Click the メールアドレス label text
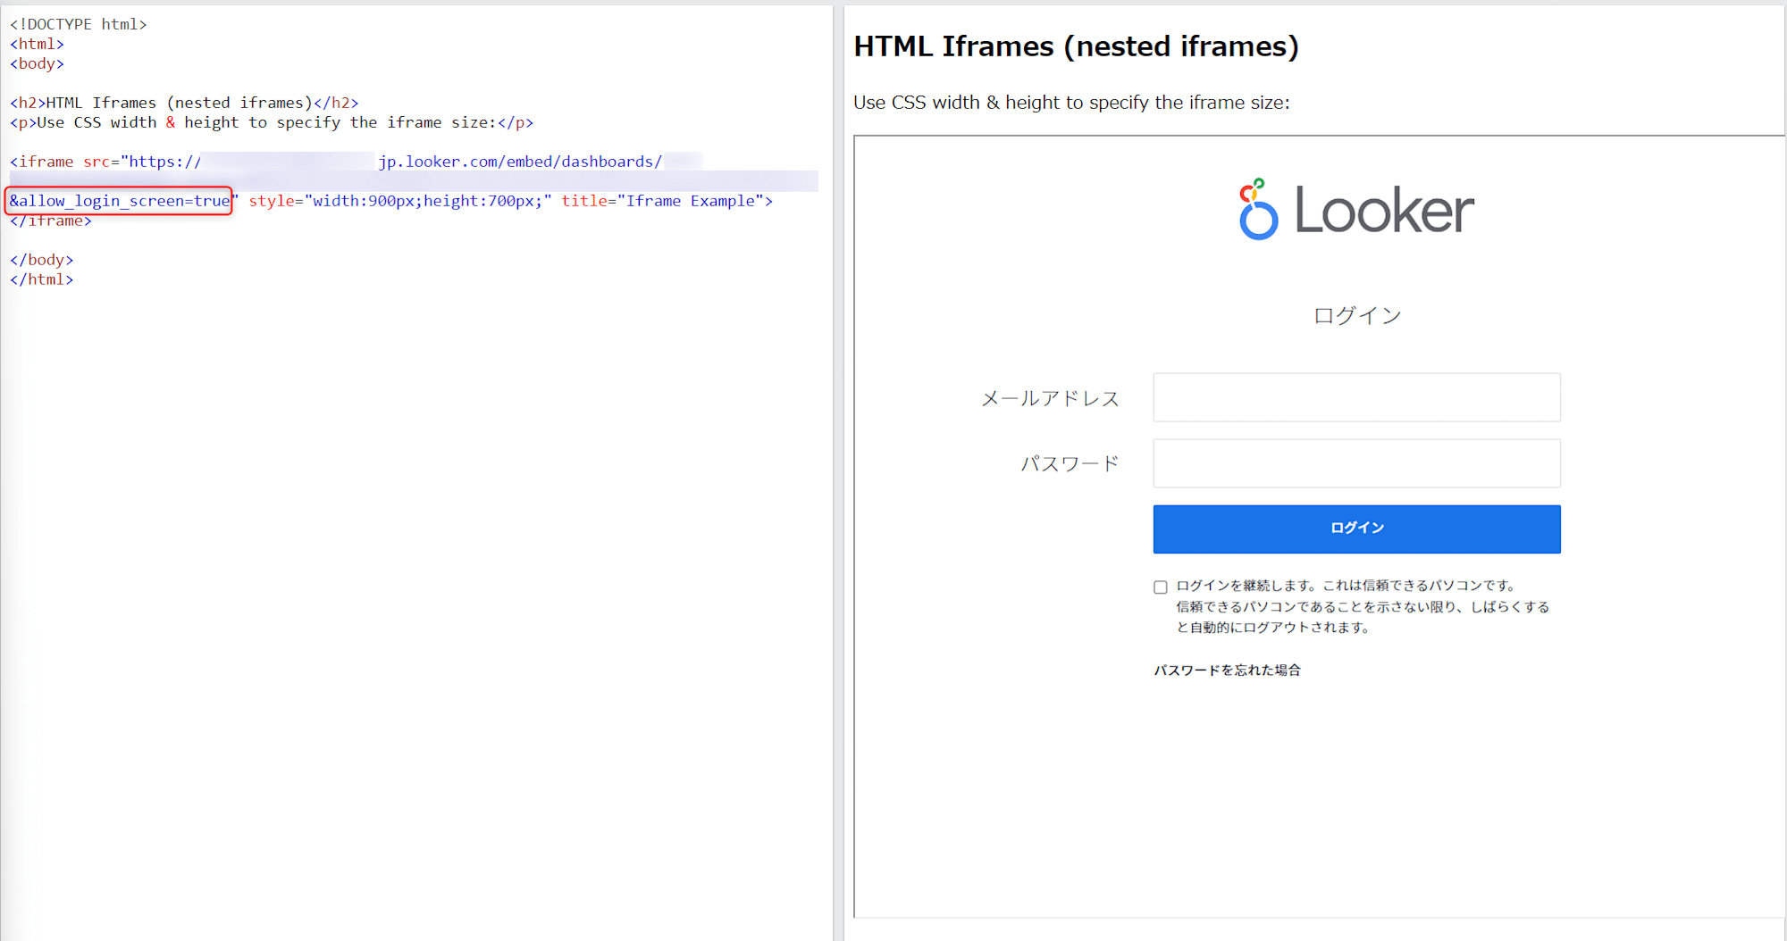The height and width of the screenshot is (941, 1787). (1050, 398)
